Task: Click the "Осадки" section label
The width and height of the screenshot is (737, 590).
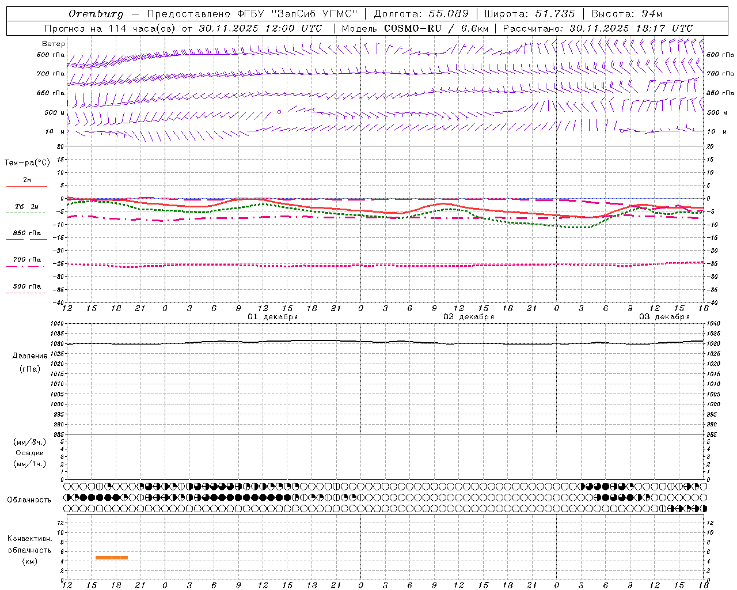Action: click(30, 453)
